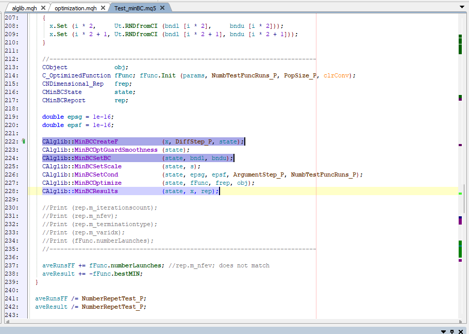469x334 pixels.
Task: Click the bookmark marker on line 222
Action: point(23,141)
